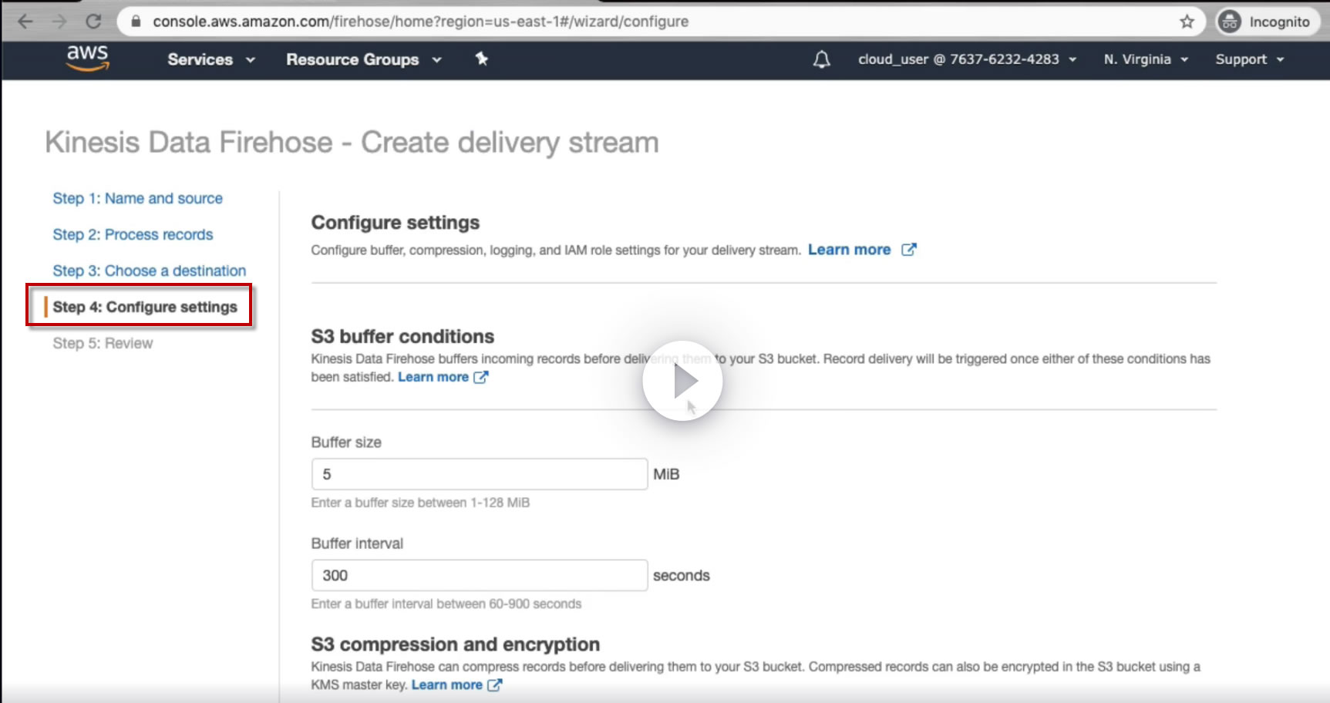Image resolution: width=1330 pixels, height=703 pixels.
Task: Click the 'Buffer interval' field label
Action: (x=357, y=543)
